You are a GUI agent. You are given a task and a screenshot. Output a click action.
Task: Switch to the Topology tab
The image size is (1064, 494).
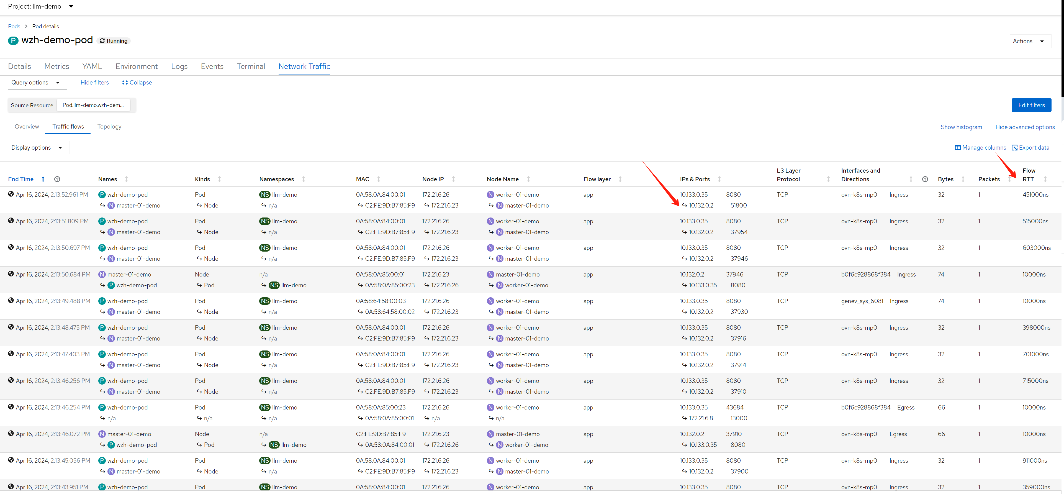(109, 127)
